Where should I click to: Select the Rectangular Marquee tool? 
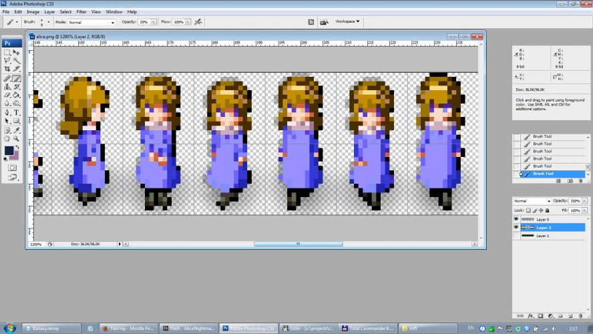(7, 52)
